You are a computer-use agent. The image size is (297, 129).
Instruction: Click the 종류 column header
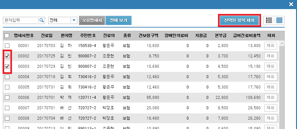127,35
